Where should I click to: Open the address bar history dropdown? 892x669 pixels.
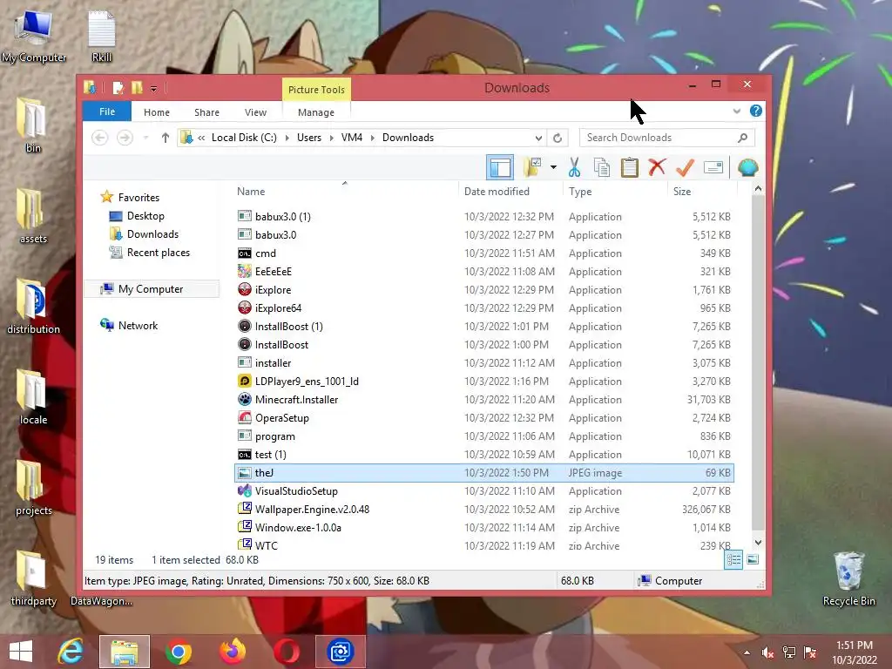538,138
